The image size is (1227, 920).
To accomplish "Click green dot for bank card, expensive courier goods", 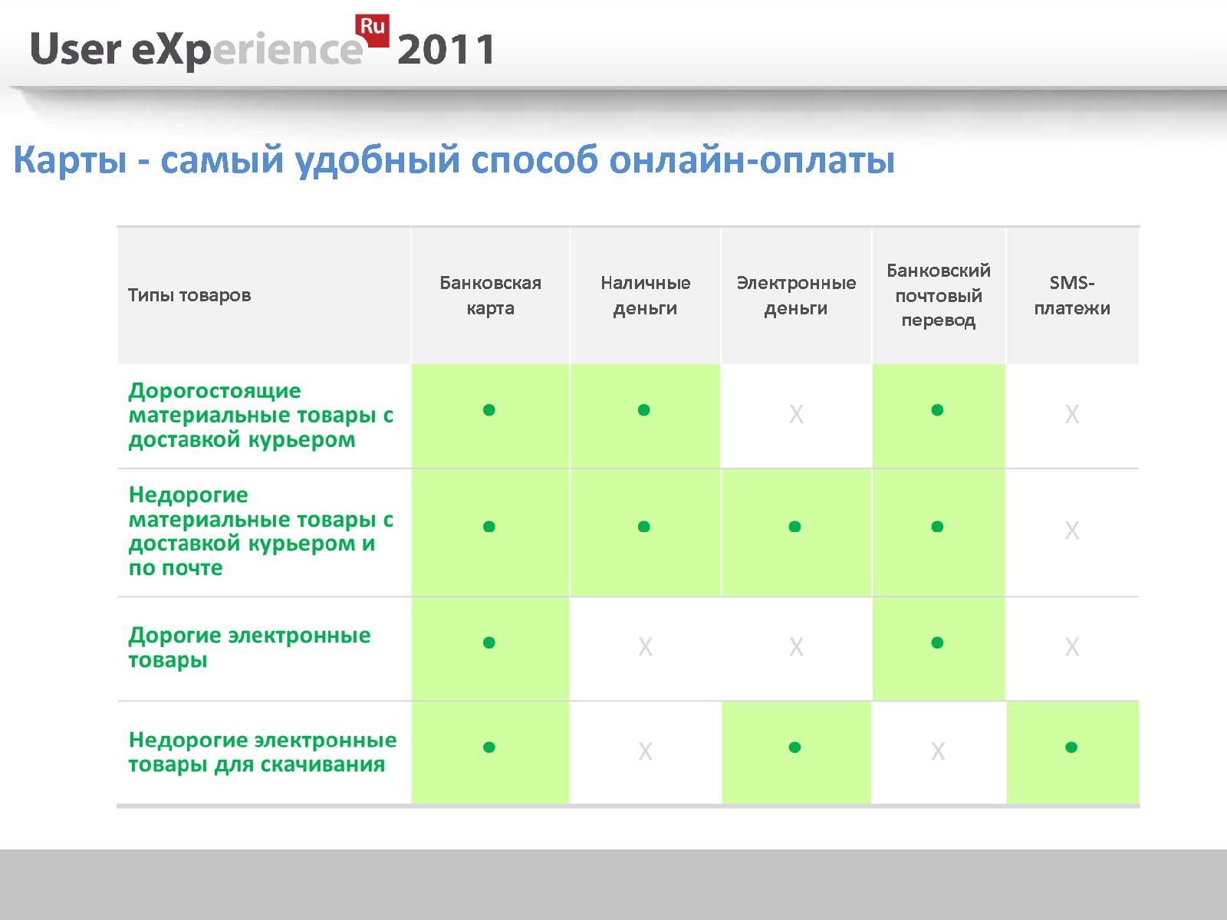I will click(489, 410).
